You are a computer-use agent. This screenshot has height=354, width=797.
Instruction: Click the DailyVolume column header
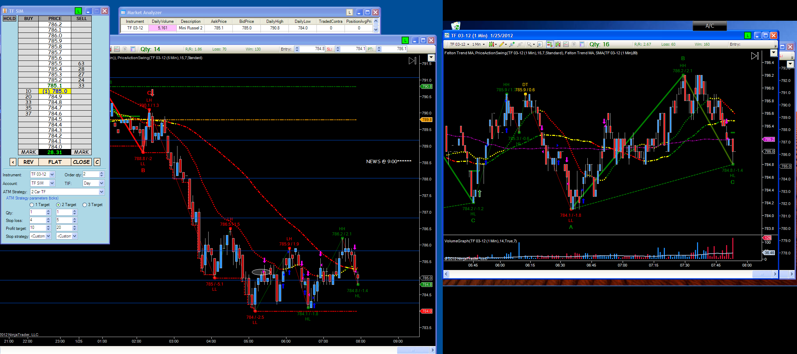163,21
